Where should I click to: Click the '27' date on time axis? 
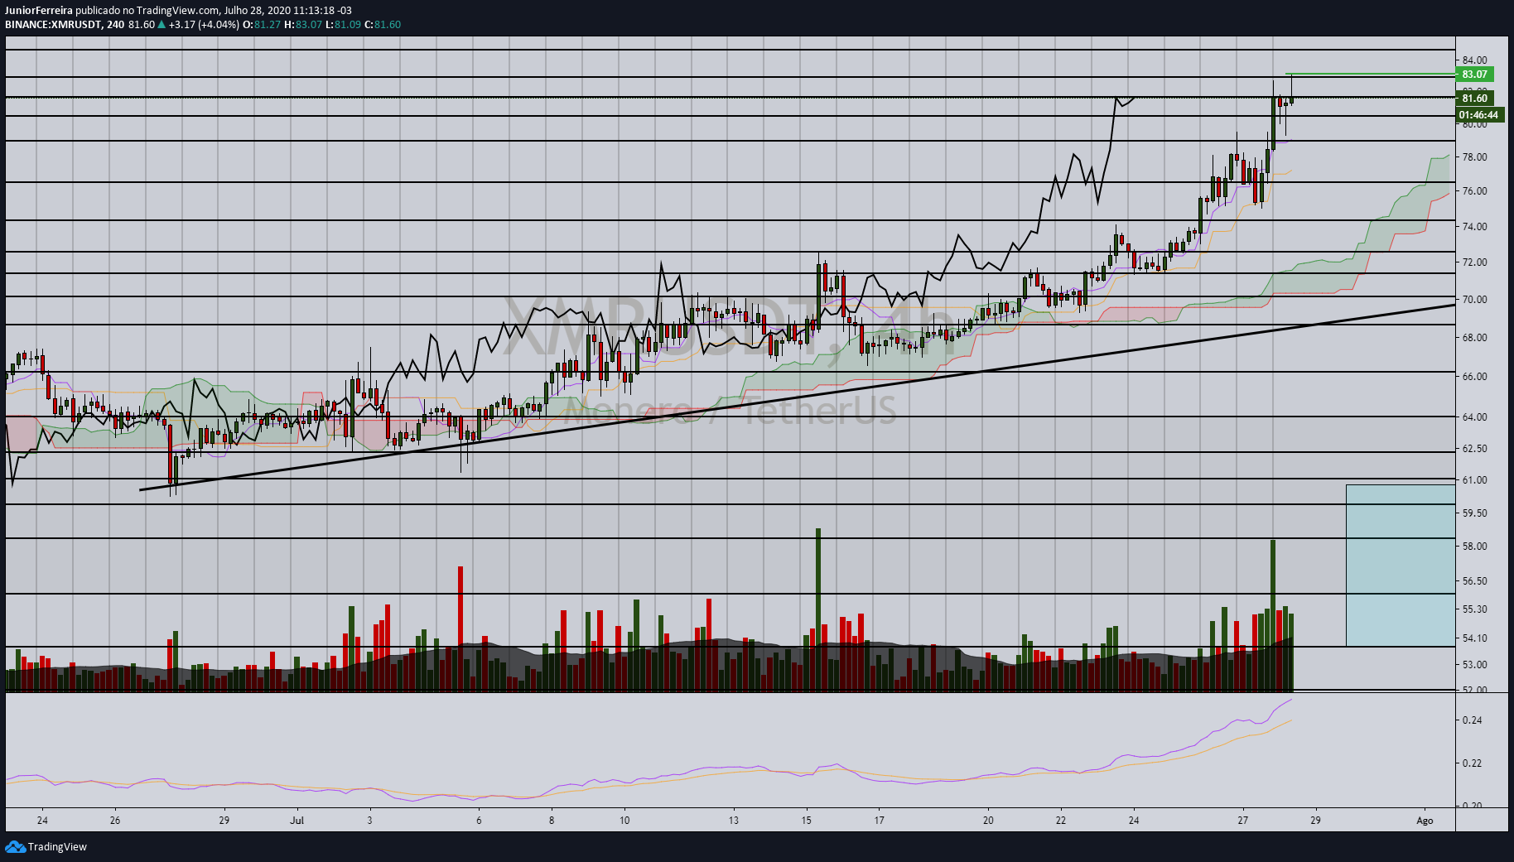tap(1242, 821)
